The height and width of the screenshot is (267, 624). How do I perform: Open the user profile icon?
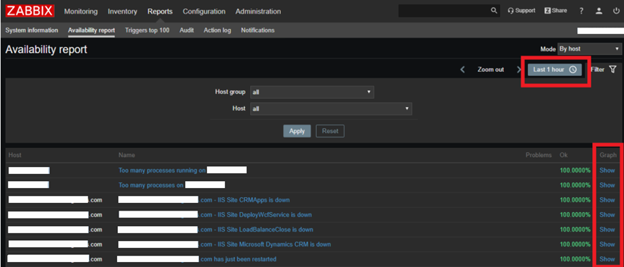pos(599,11)
